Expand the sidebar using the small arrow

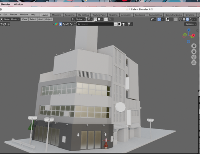(x=197, y=31)
